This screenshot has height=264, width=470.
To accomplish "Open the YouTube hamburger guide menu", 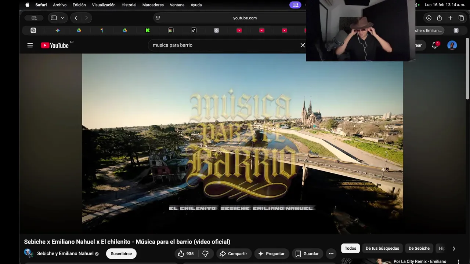I will point(30,45).
